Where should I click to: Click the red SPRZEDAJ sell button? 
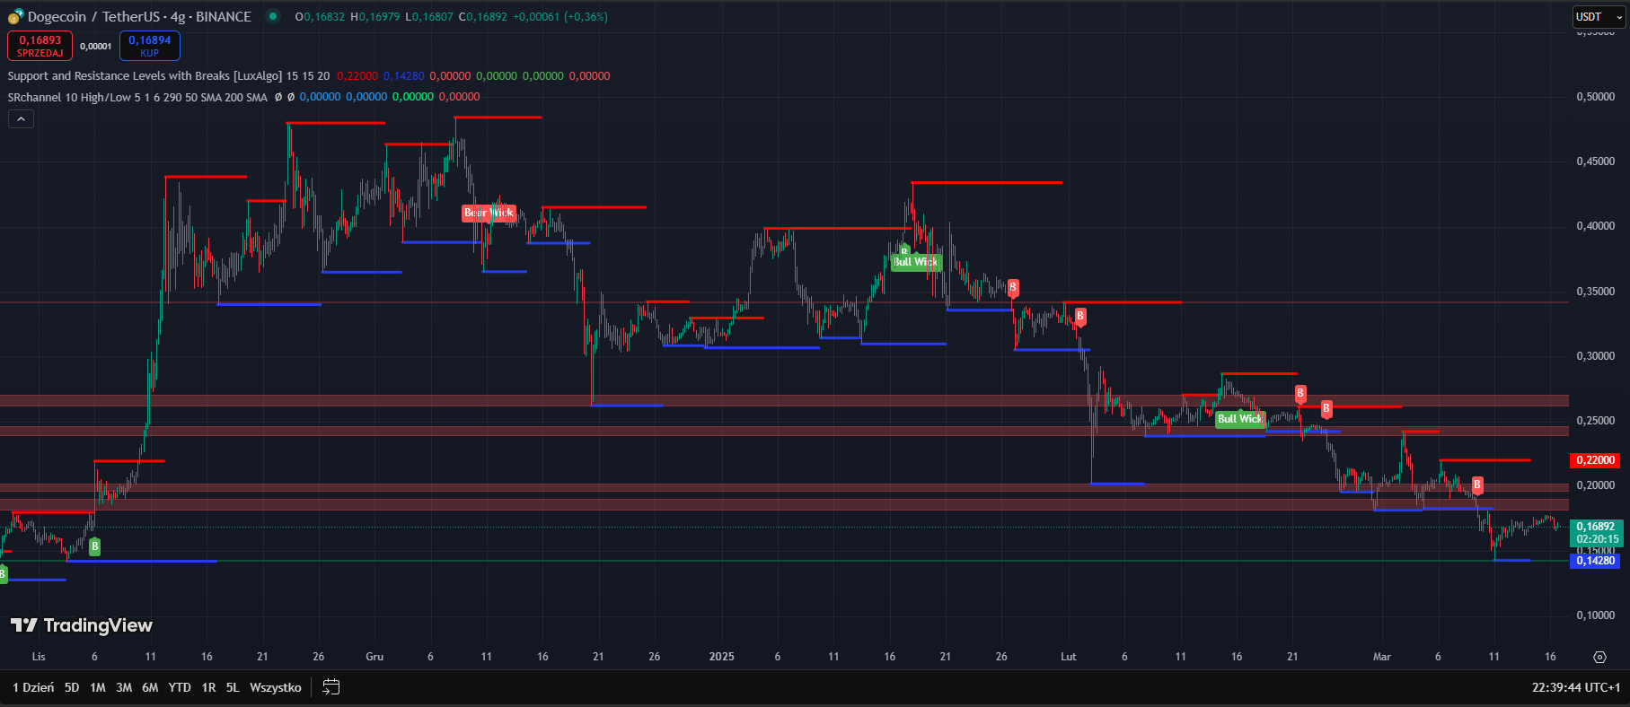pyautogui.click(x=40, y=46)
